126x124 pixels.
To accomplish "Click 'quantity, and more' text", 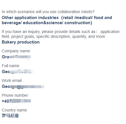I will point(89,37).
